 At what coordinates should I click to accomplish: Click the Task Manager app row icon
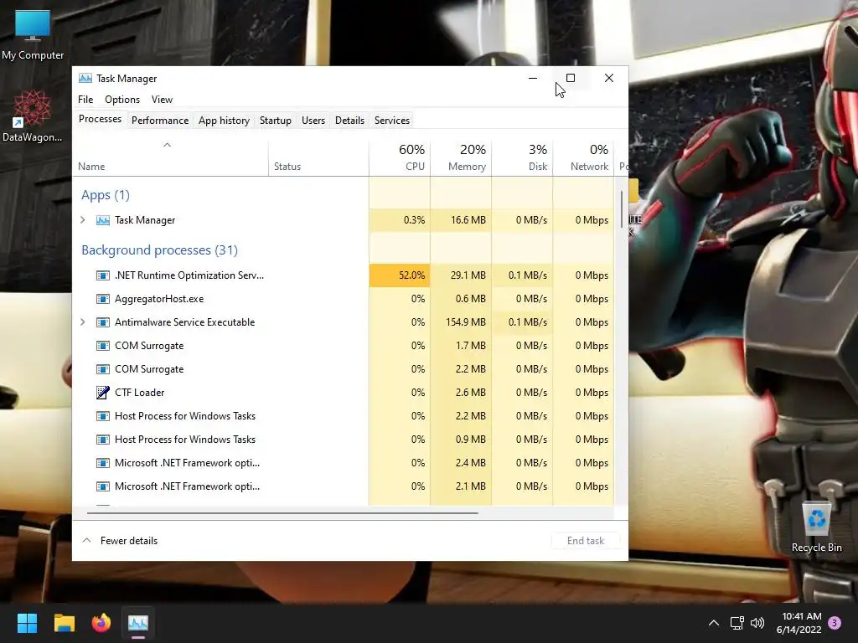point(103,220)
